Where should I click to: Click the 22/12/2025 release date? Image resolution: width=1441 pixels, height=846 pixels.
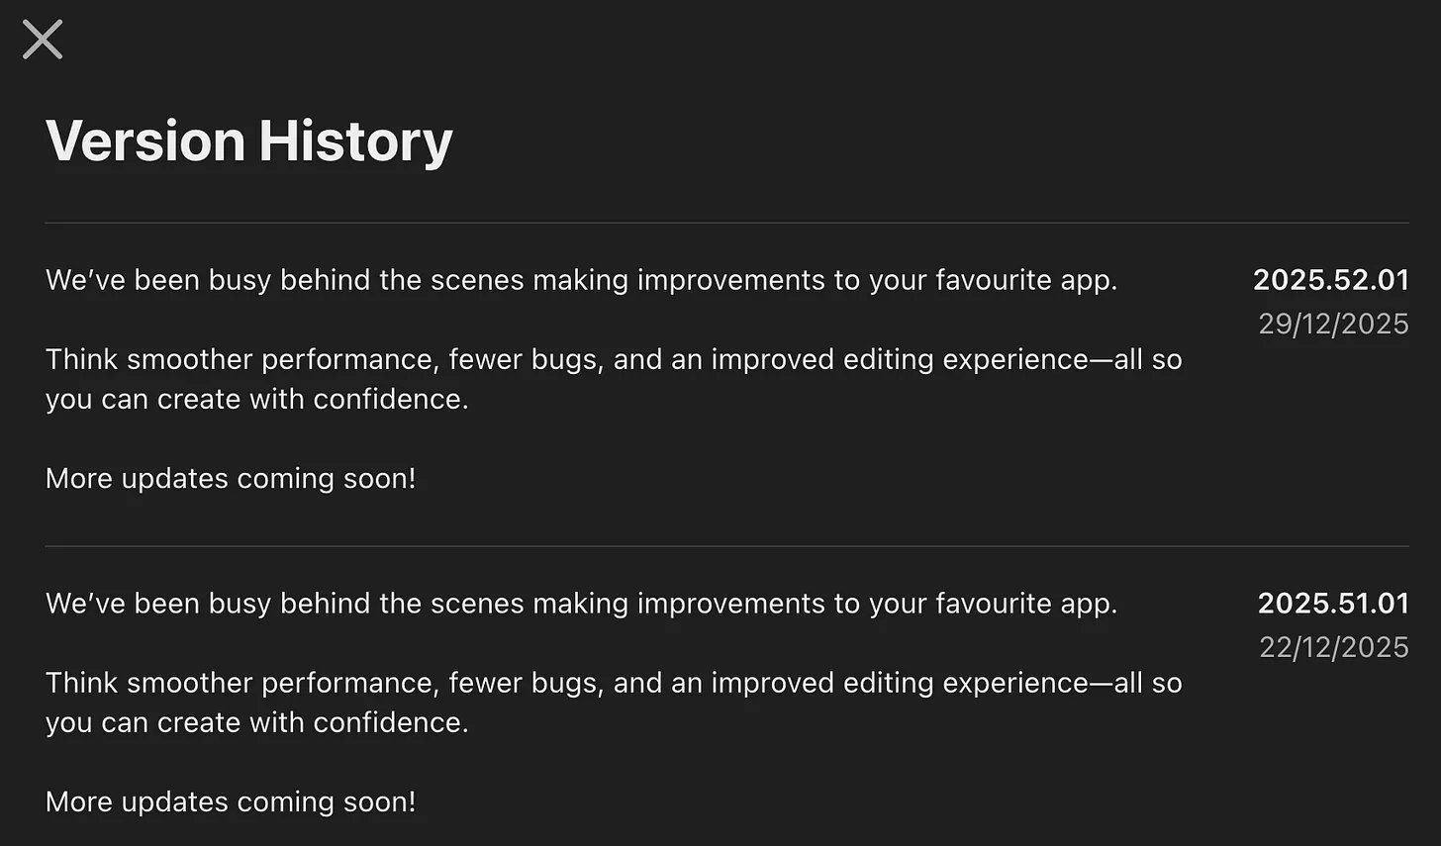pyautogui.click(x=1333, y=648)
